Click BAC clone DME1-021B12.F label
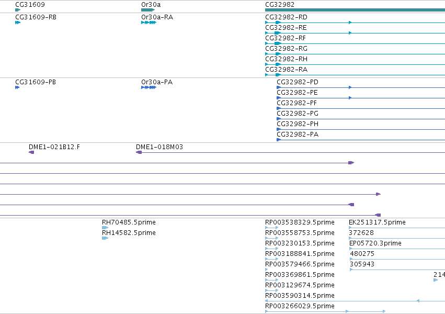Screen dimensions: 445x314 [x=54, y=147]
